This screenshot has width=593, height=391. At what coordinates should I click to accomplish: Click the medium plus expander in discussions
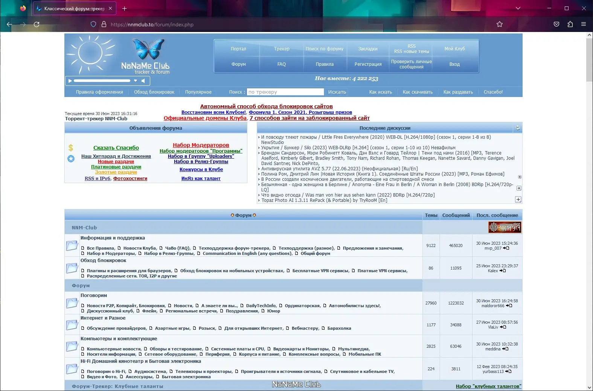click(x=519, y=188)
